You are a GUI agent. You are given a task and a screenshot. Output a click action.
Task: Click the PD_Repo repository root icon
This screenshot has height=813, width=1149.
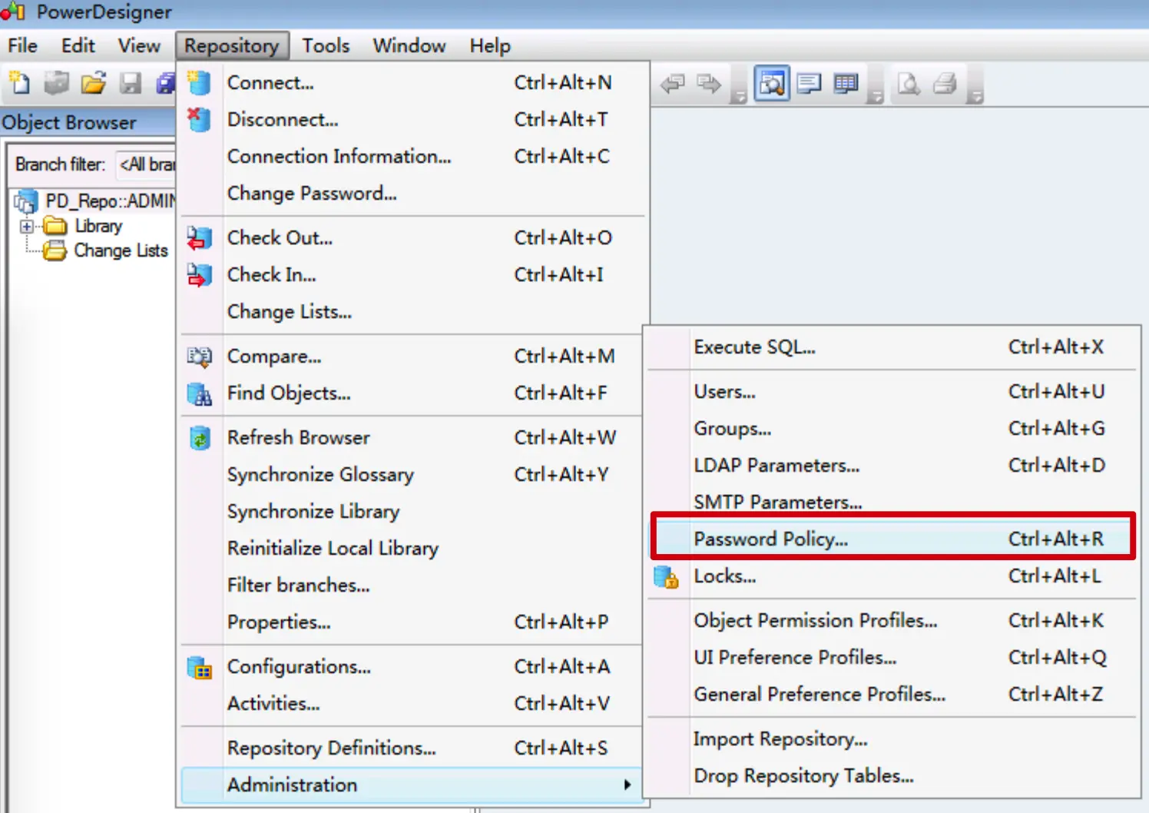pyautogui.click(x=25, y=201)
